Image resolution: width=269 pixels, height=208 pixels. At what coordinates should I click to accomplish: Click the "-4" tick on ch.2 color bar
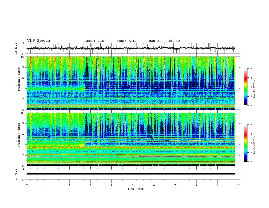(x=251, y=134)
